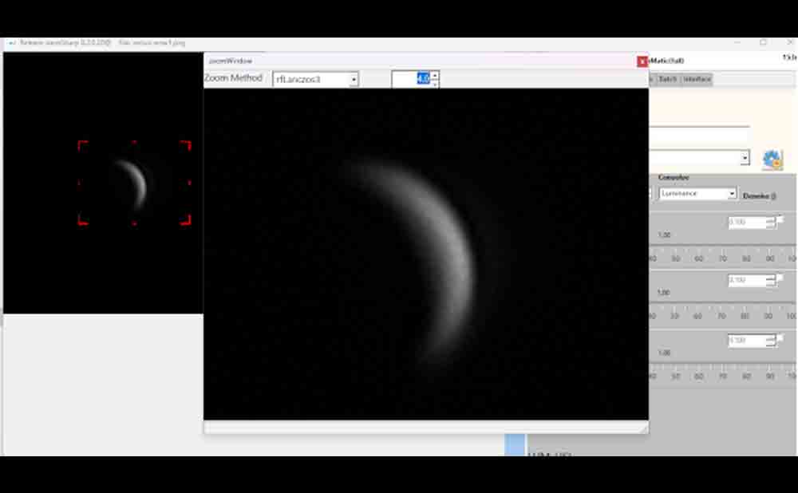The width and height of the screenshot is (798, 493).
Task: Click the first layer's value field
Action: pyautogui.click(x=746, y=223)
